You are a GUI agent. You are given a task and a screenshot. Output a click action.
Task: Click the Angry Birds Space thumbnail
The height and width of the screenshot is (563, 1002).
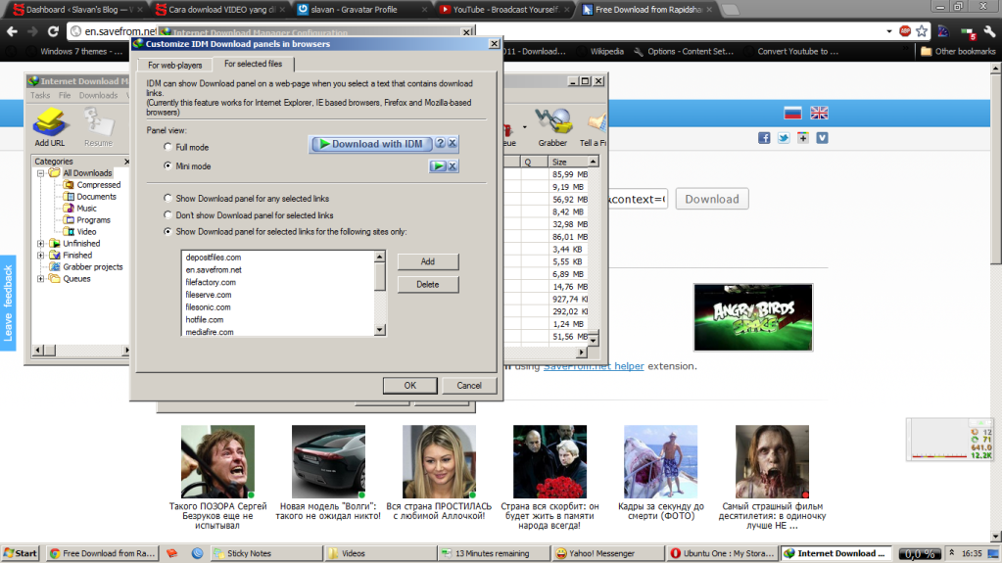tap(753, 317)
